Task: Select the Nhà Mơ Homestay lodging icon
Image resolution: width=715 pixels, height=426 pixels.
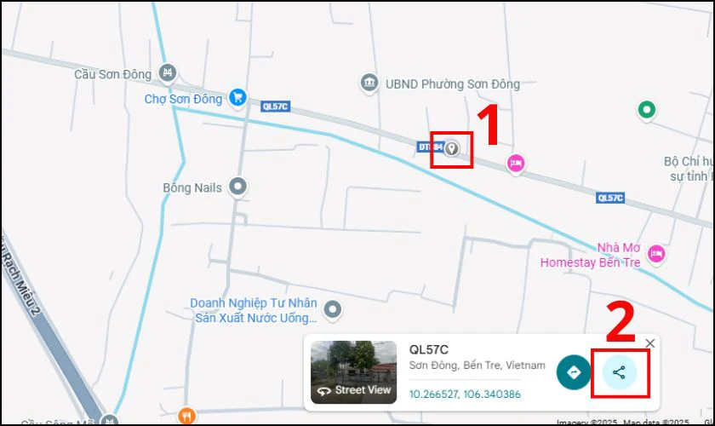Action: [x=656, y=253]
